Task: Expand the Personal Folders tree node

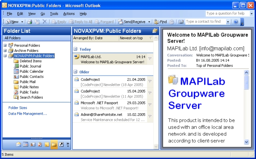Action: click(5, 45)
